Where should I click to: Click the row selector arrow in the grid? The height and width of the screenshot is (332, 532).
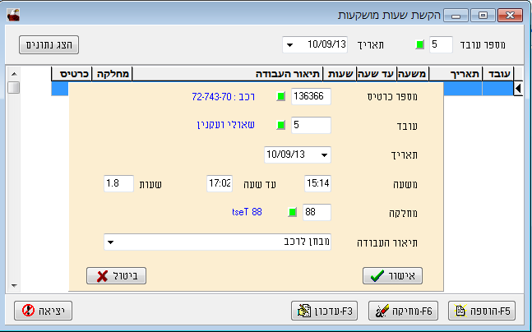point(518,89)
